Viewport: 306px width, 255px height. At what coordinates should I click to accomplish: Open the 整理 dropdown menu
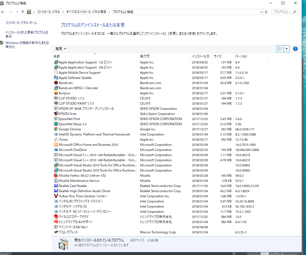61,49
